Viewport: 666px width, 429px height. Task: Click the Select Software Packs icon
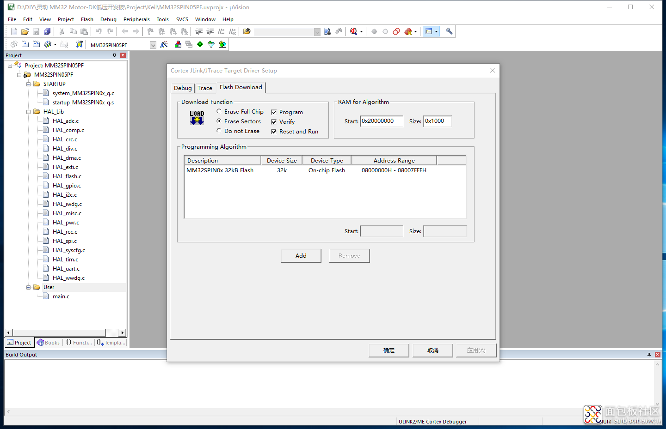click(x=211, y=44)
